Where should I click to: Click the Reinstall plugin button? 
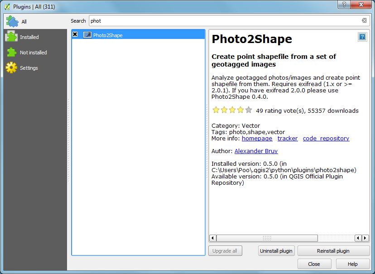(x=333, y=251)
